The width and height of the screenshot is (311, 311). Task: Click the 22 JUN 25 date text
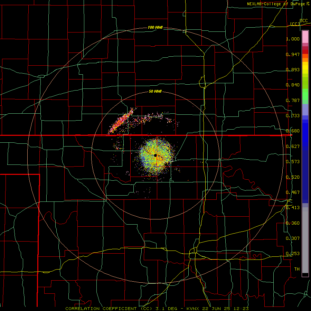coord(216,309)
